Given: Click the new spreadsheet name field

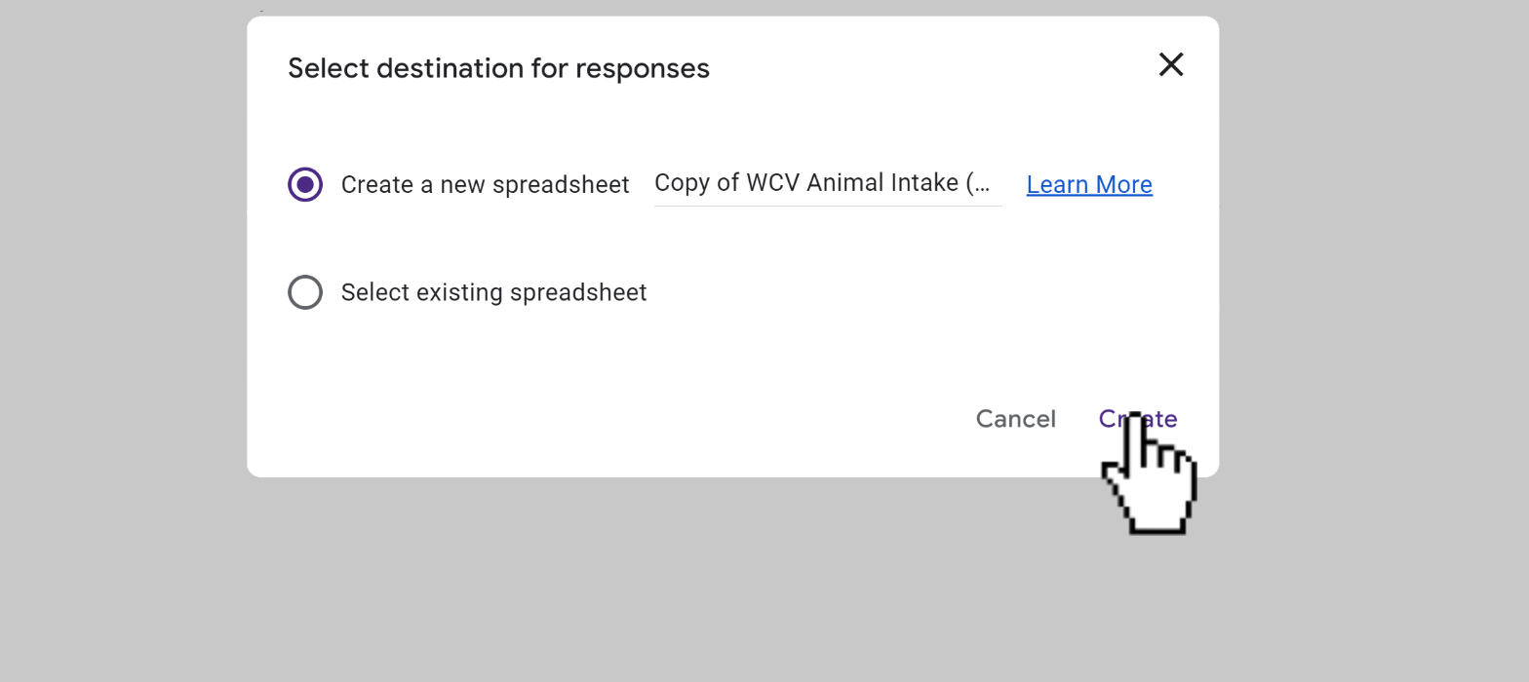Looking at the screenshot, I should point(828,184).
